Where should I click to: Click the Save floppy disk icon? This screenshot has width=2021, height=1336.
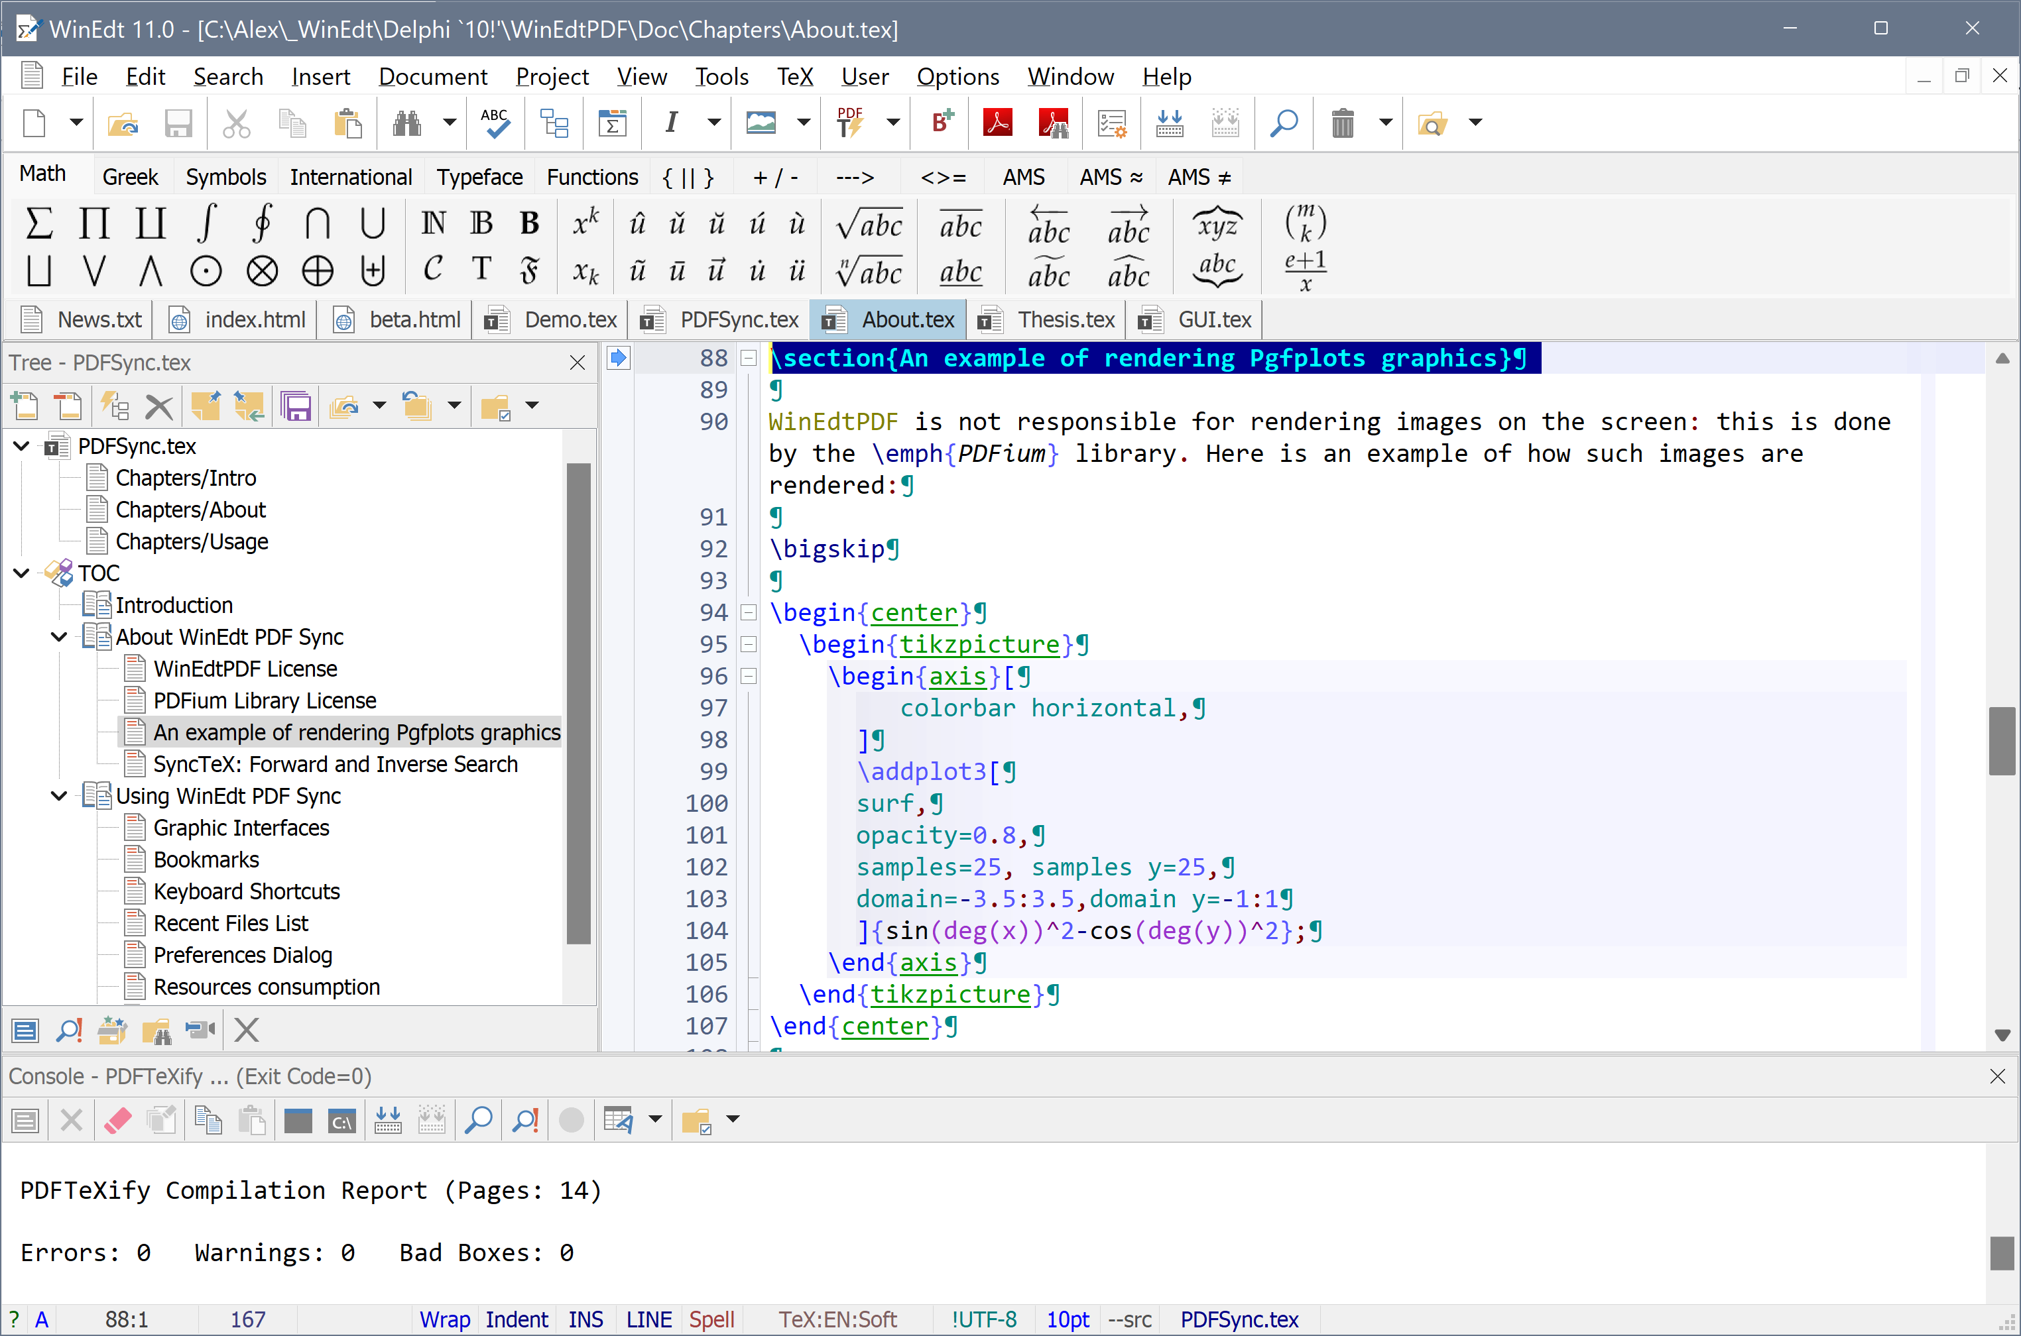coord(178,123)
